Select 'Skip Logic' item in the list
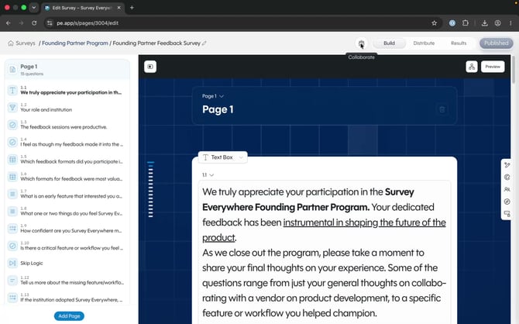 tap(32, 263)
